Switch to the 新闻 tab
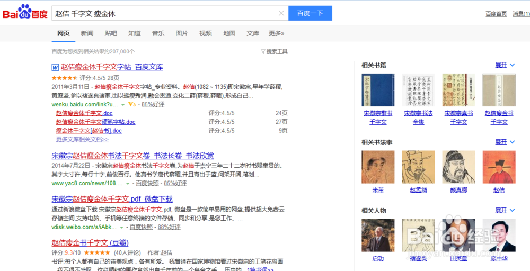 click(87, 33)
